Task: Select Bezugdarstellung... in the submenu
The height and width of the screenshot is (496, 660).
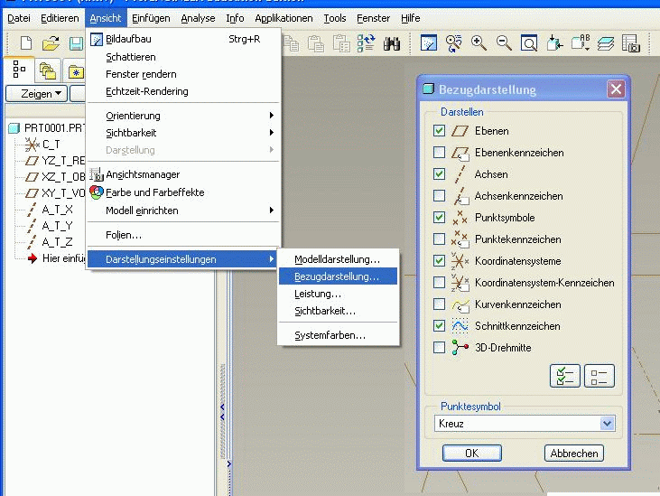Action: pos(338,276)
